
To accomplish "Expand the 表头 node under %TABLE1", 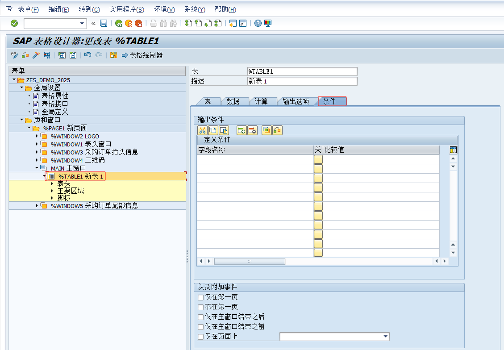I will tap(52, 183).
